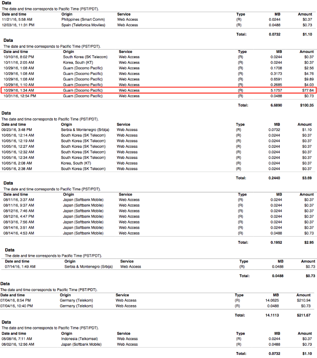Click the MB value '5.1757'
317x358 pixels.
tap(276, 90)
